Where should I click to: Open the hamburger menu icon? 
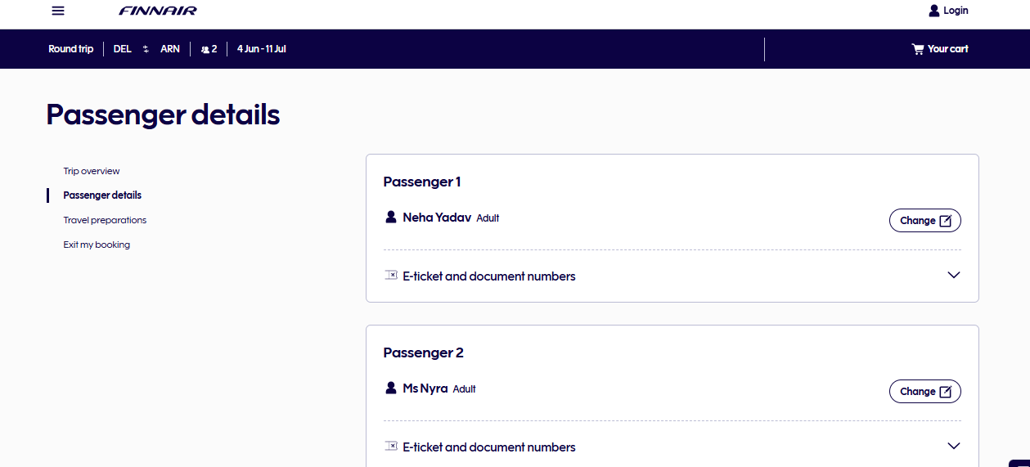pos(57,11)
